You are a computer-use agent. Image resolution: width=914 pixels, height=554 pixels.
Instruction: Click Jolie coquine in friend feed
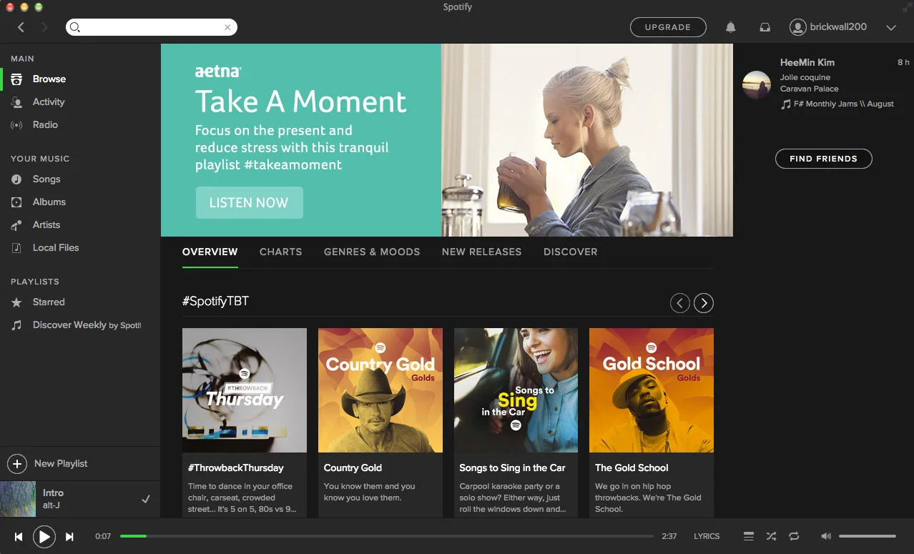(805, 77)
